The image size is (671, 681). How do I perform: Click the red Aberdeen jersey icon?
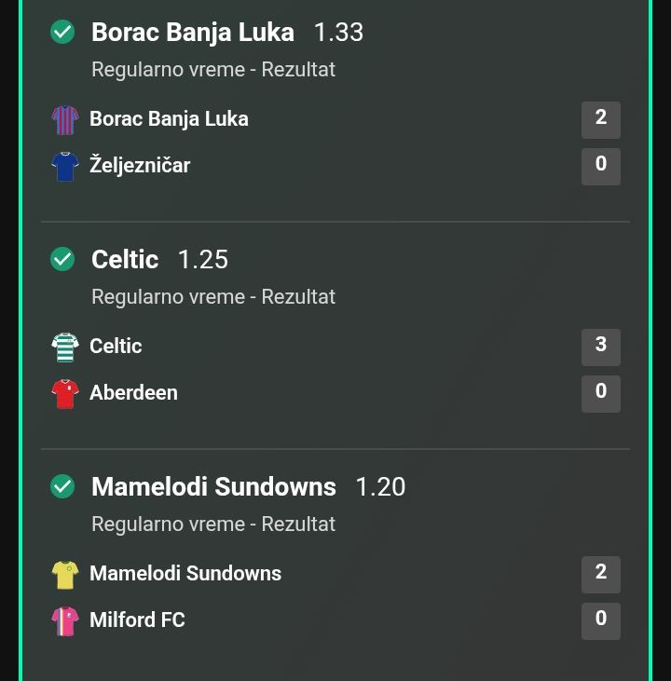pos(65,394)
